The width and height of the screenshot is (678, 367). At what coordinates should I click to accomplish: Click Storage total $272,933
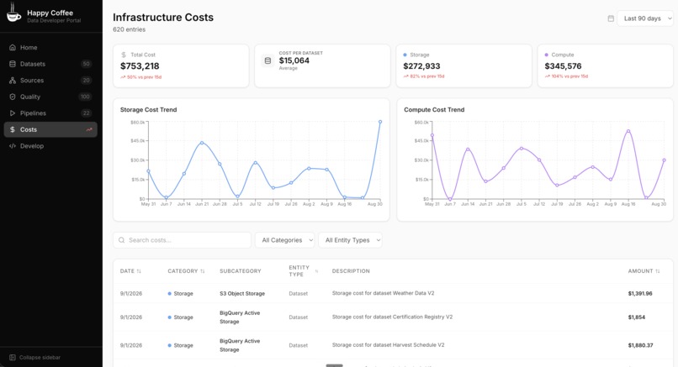tap(421, 66)
